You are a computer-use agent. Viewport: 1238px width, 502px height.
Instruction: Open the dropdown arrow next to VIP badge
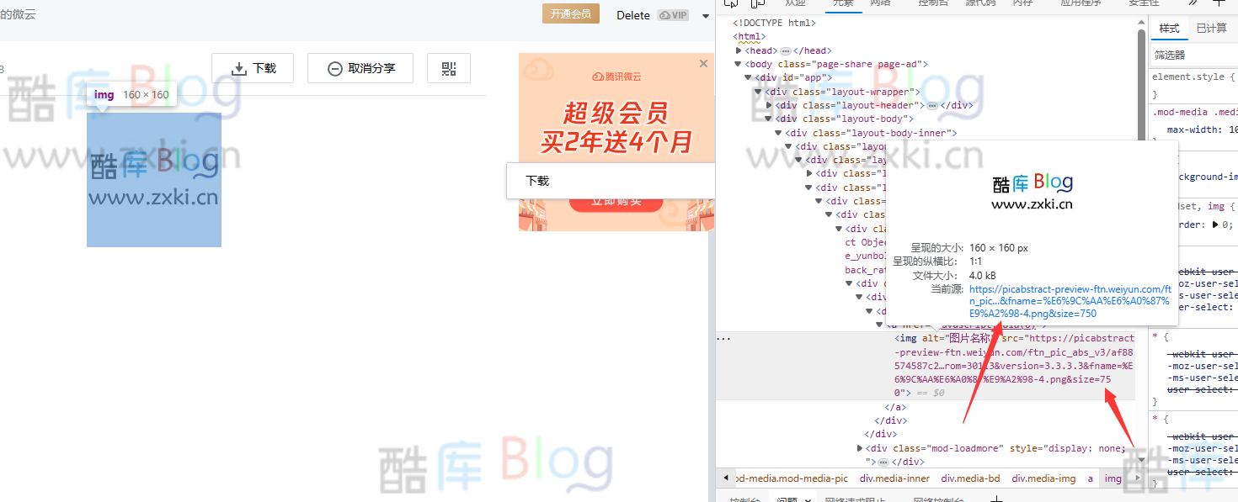(705, 14)
